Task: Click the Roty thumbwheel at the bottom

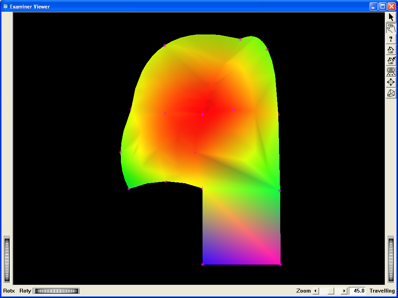Action: pyautogui.click(x=56, y=291)
